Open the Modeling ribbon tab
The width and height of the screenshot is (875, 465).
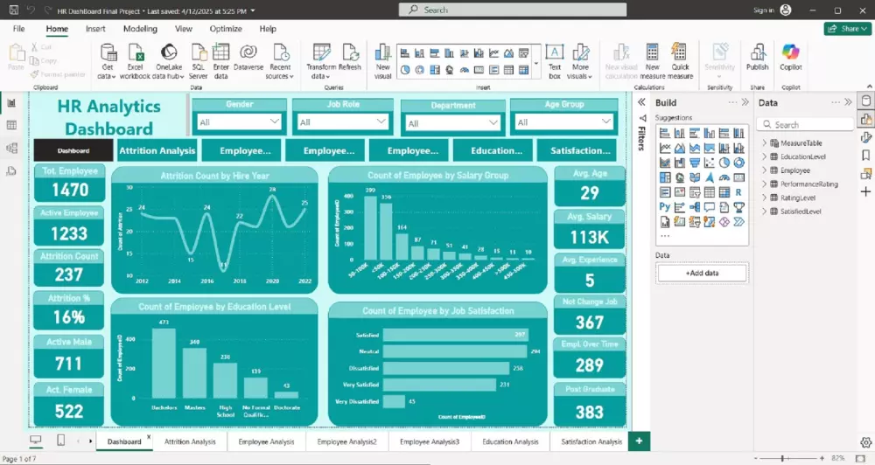pyautogui.click(x=140, y=29)
